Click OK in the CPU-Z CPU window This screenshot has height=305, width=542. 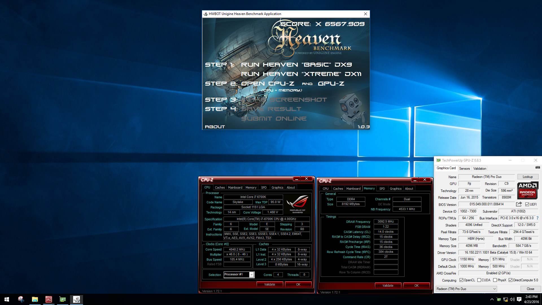[x=298, y=284]
